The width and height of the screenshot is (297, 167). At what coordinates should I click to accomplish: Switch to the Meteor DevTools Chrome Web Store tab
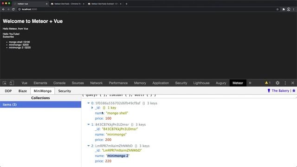coord(67,4)
